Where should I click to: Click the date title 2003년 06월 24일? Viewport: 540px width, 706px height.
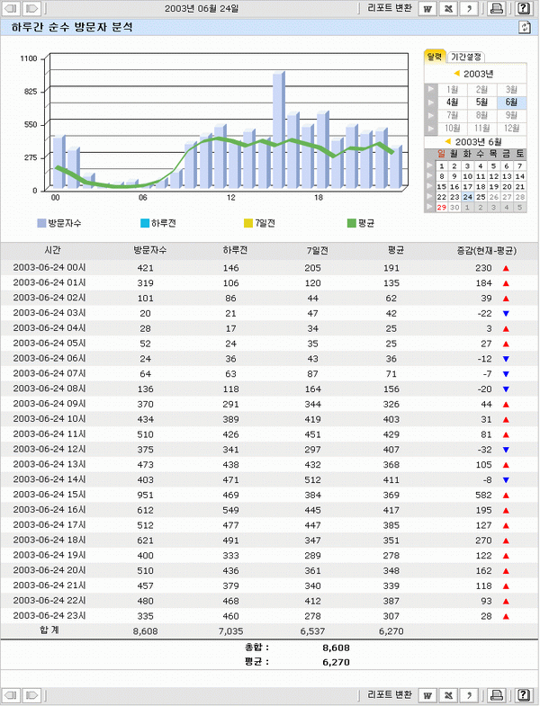[x=202, y=9]
